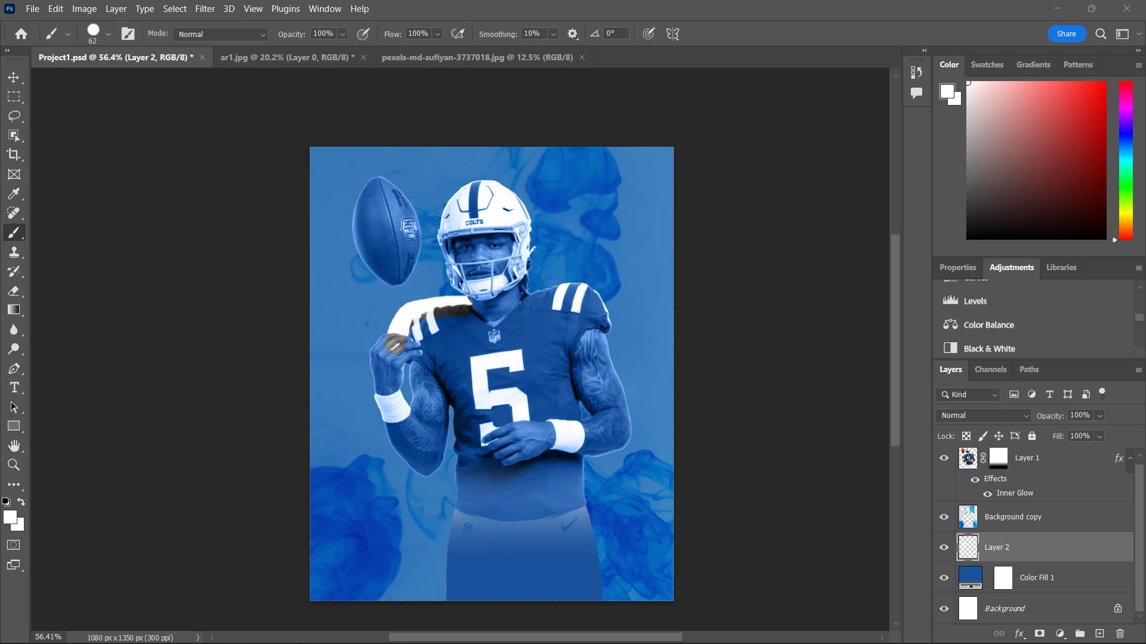This screenshot has width=1146, height=644.
Task: Delete layer with trash icon
Action: [x=1120, y=633]
